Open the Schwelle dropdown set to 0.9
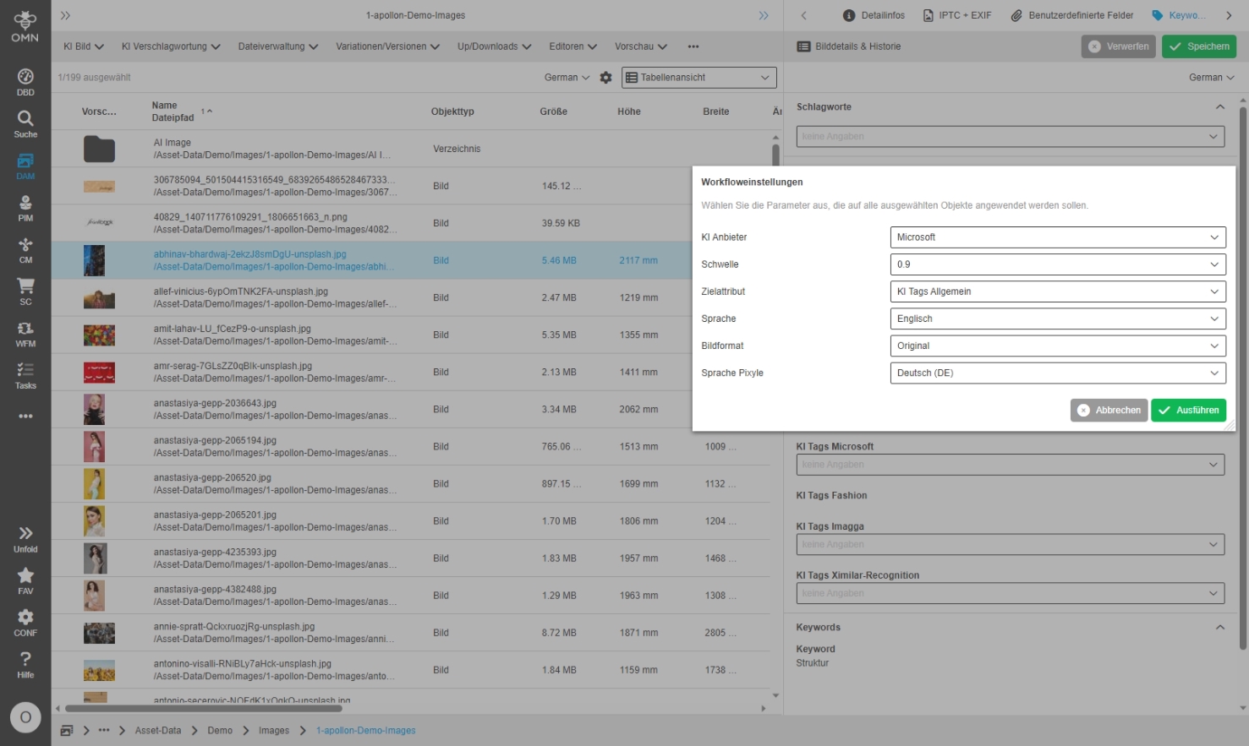 click(1057, 264)
